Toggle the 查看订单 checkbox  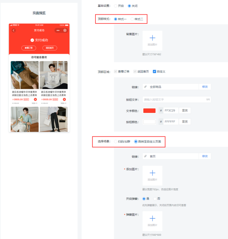[x=116, y=72]
